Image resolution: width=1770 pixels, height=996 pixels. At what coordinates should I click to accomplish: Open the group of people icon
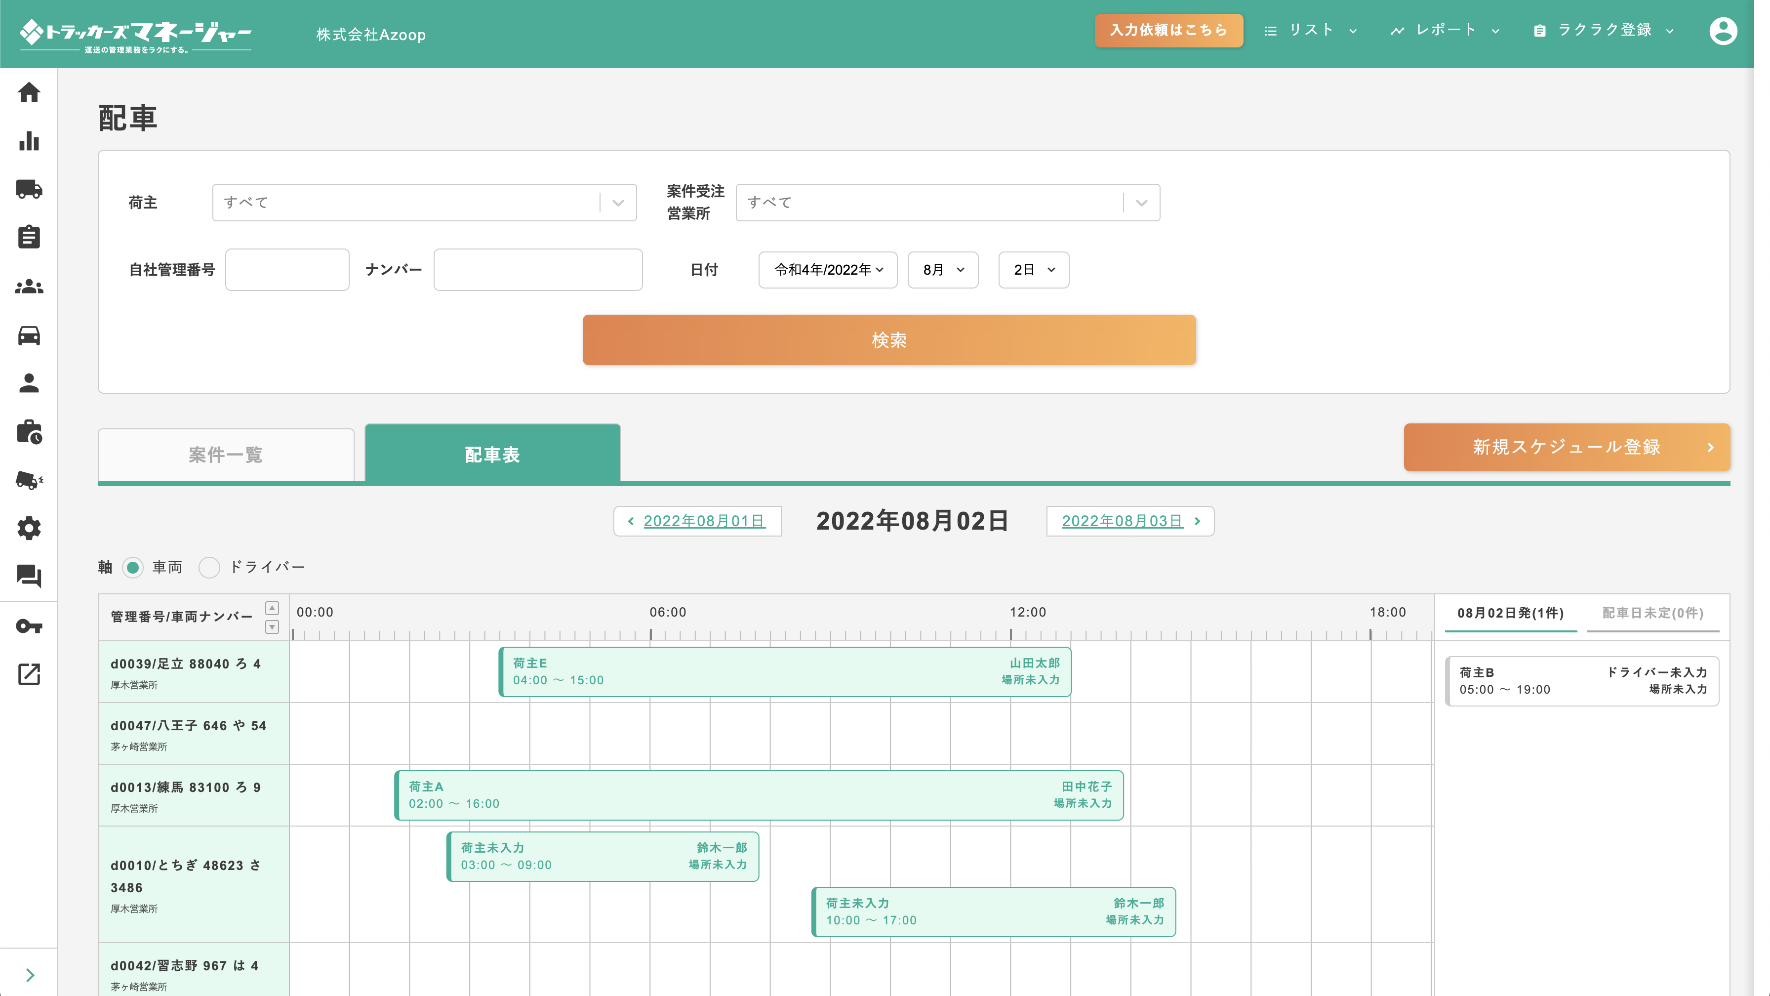click(29, 286)
